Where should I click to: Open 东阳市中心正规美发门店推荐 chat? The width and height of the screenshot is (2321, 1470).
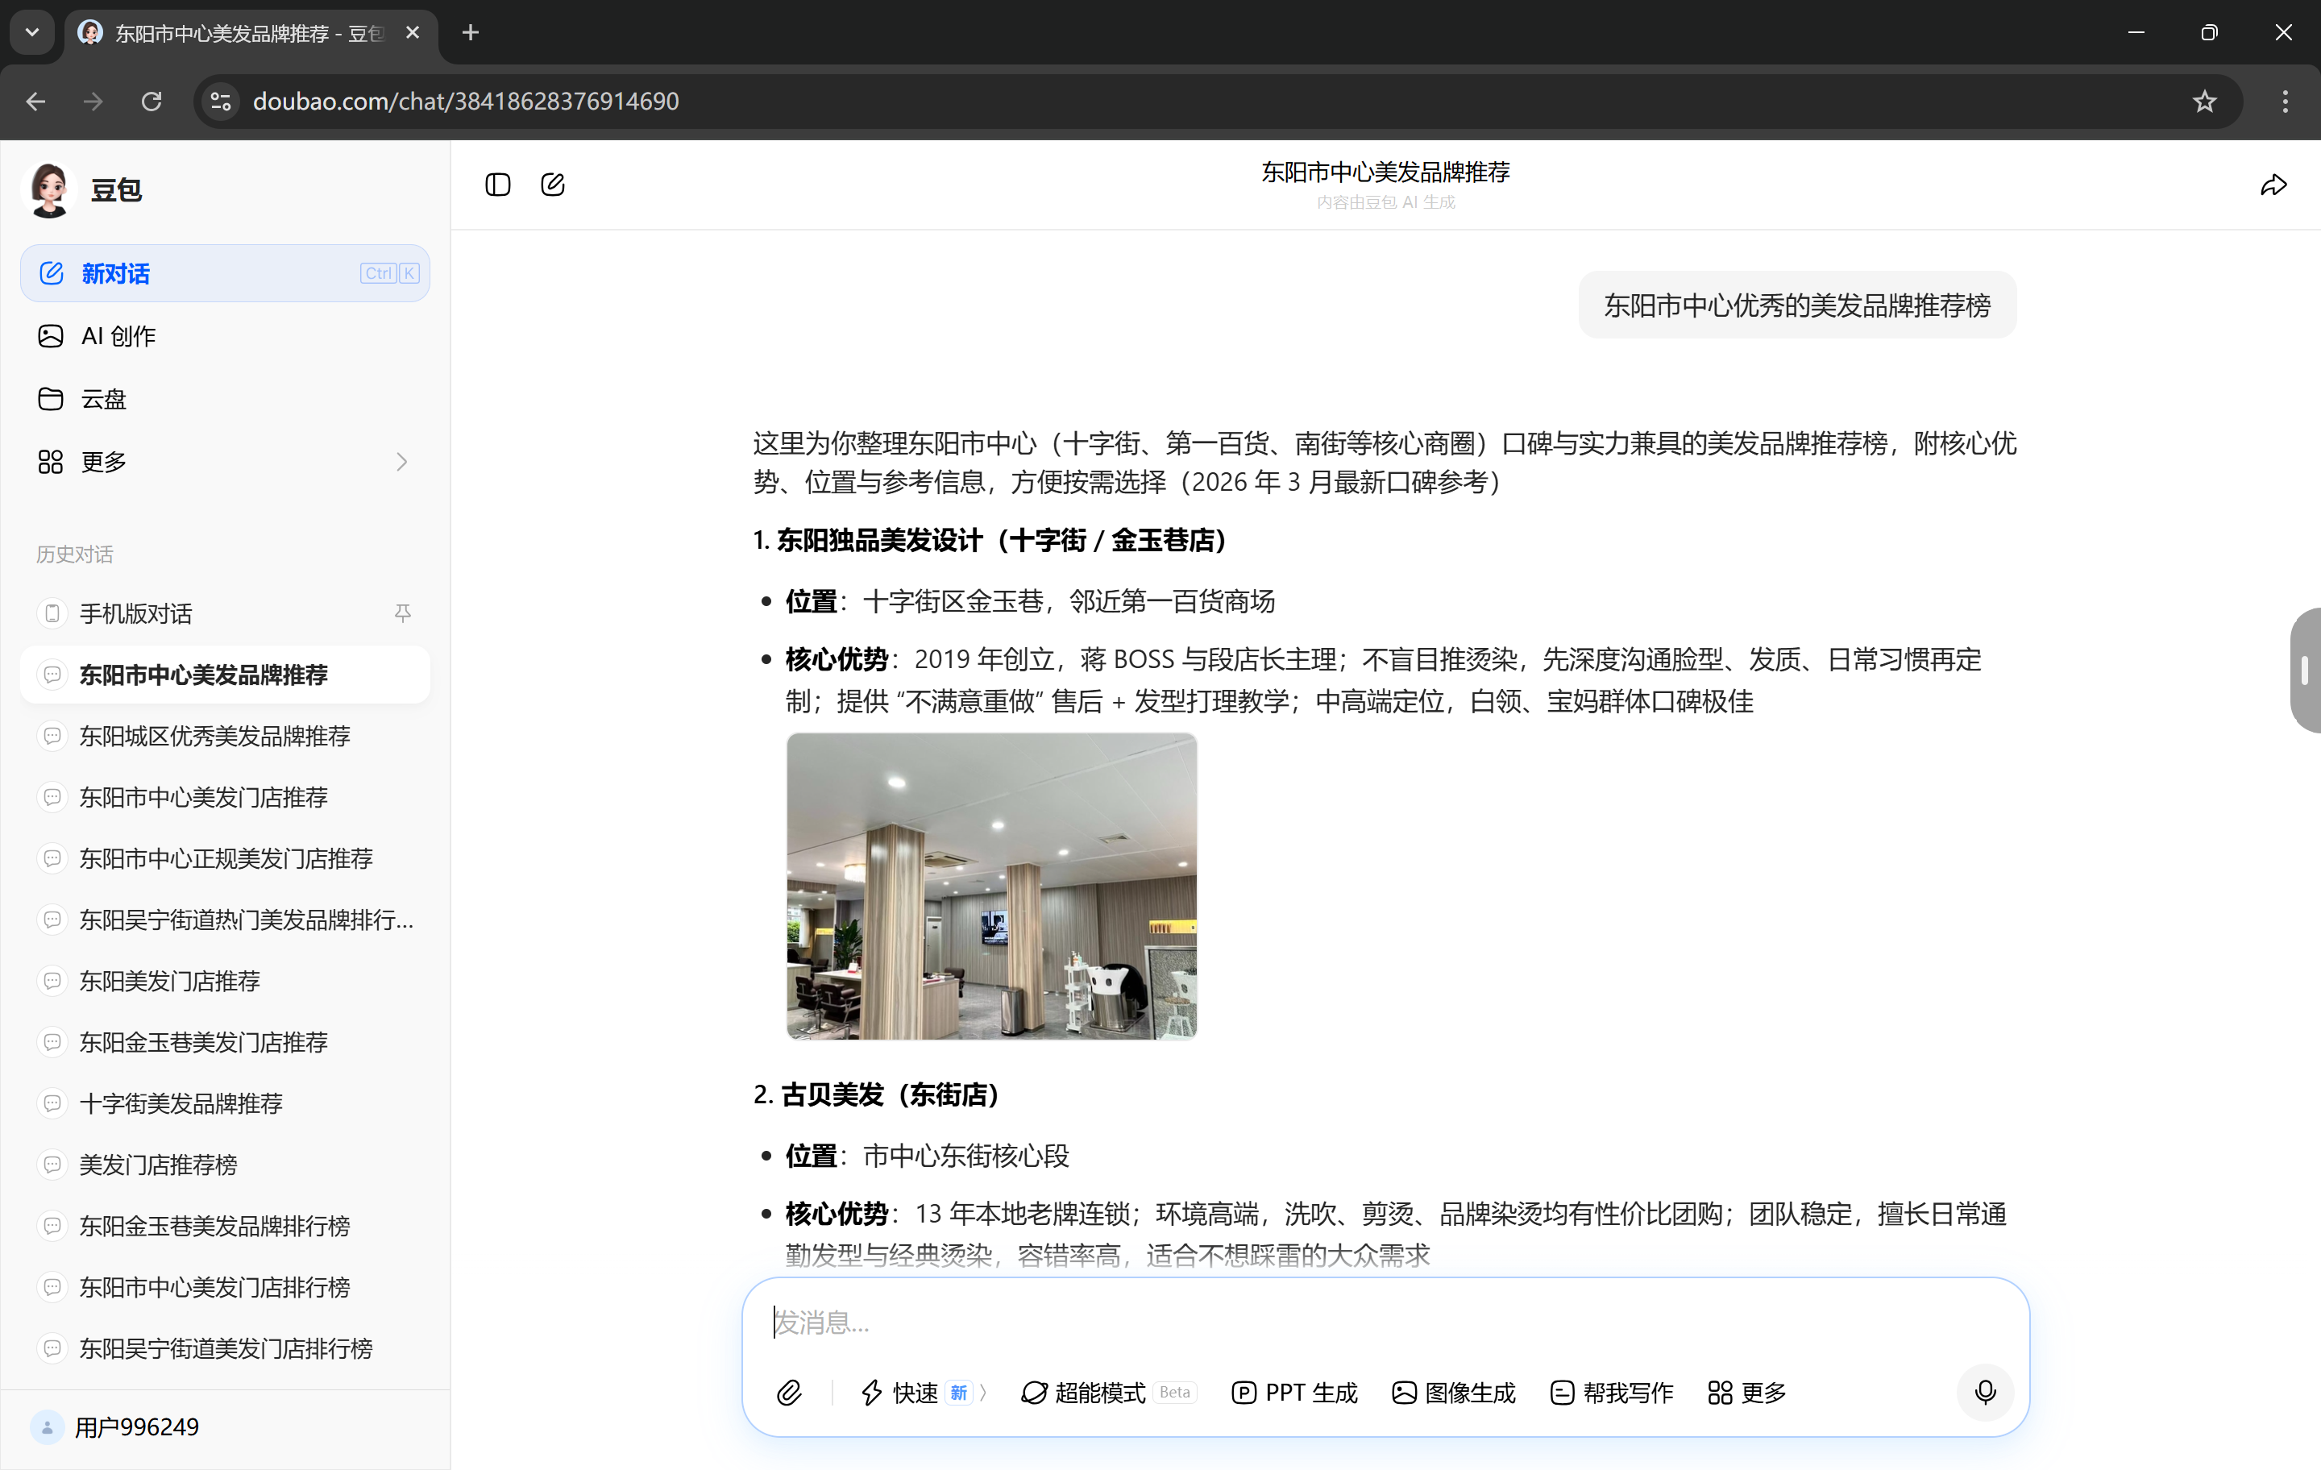[x=225, y=857]
